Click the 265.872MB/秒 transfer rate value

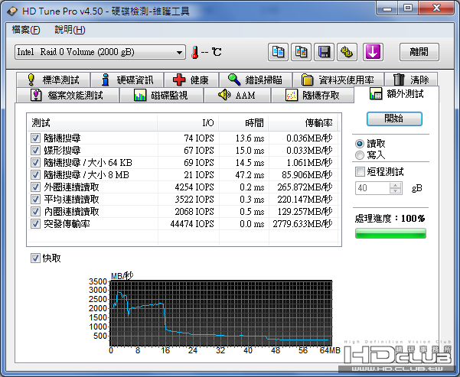click(305, 187)
